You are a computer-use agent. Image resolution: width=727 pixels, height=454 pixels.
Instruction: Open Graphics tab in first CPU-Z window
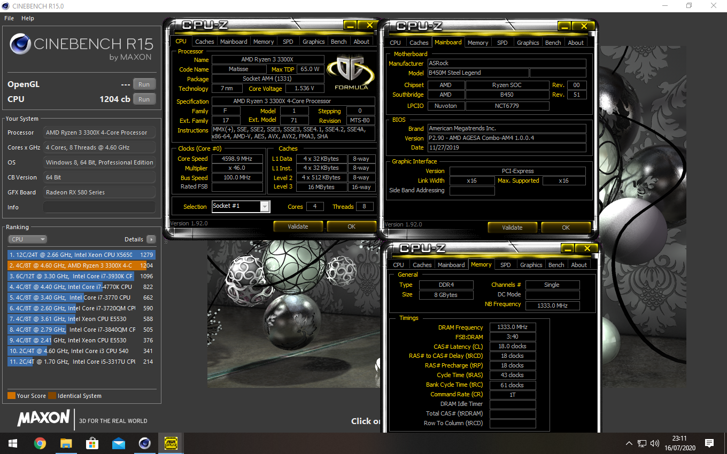[x=313, y=42]
